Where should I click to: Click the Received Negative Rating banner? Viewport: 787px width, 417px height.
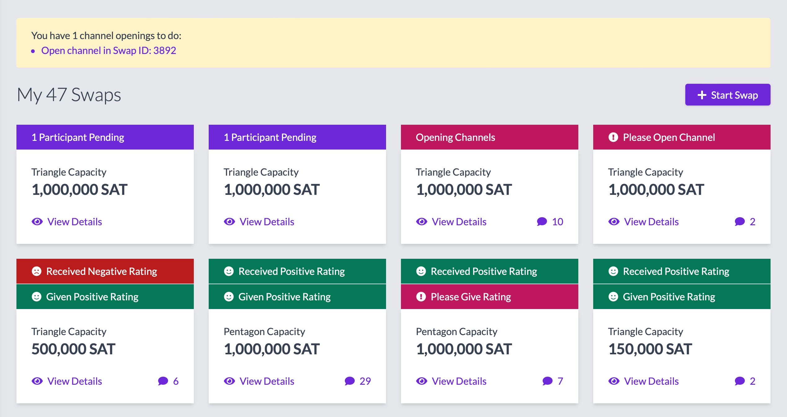tap(105, 271)
